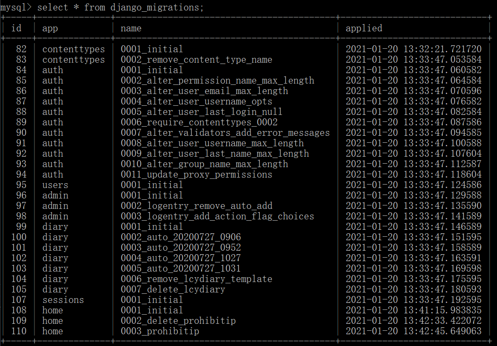Click the 0002_alter_permission_name_max_length entry

pos(217,81)
